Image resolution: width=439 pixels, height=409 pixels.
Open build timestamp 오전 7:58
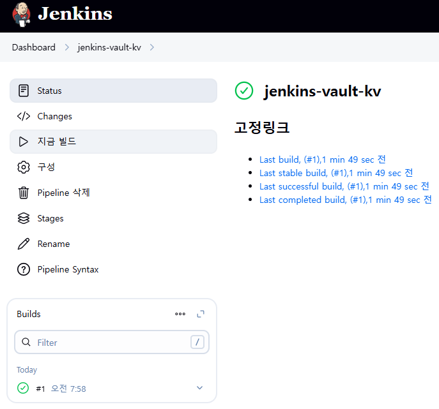[x=68, y=389]
